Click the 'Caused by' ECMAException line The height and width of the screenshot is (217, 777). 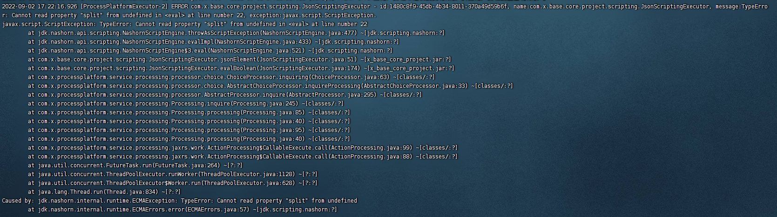tap(179, 201)
